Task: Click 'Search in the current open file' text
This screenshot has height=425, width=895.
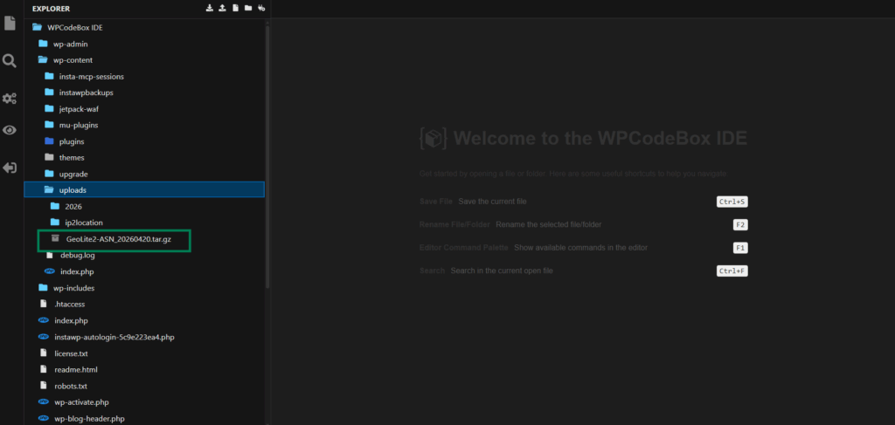Action: 502,271
